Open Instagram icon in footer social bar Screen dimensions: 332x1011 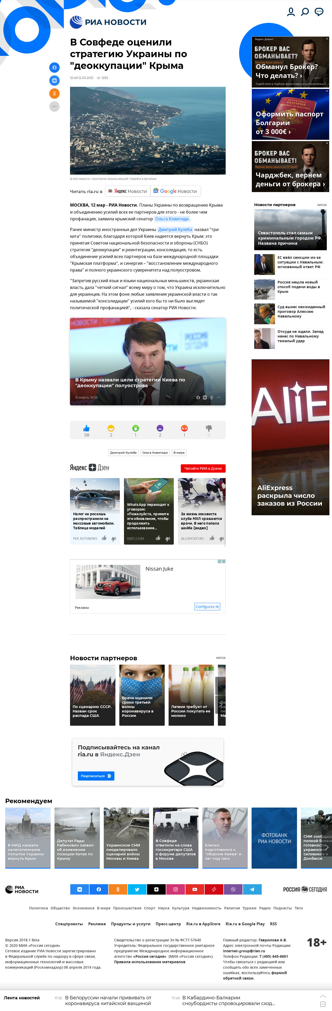[176, 889]
